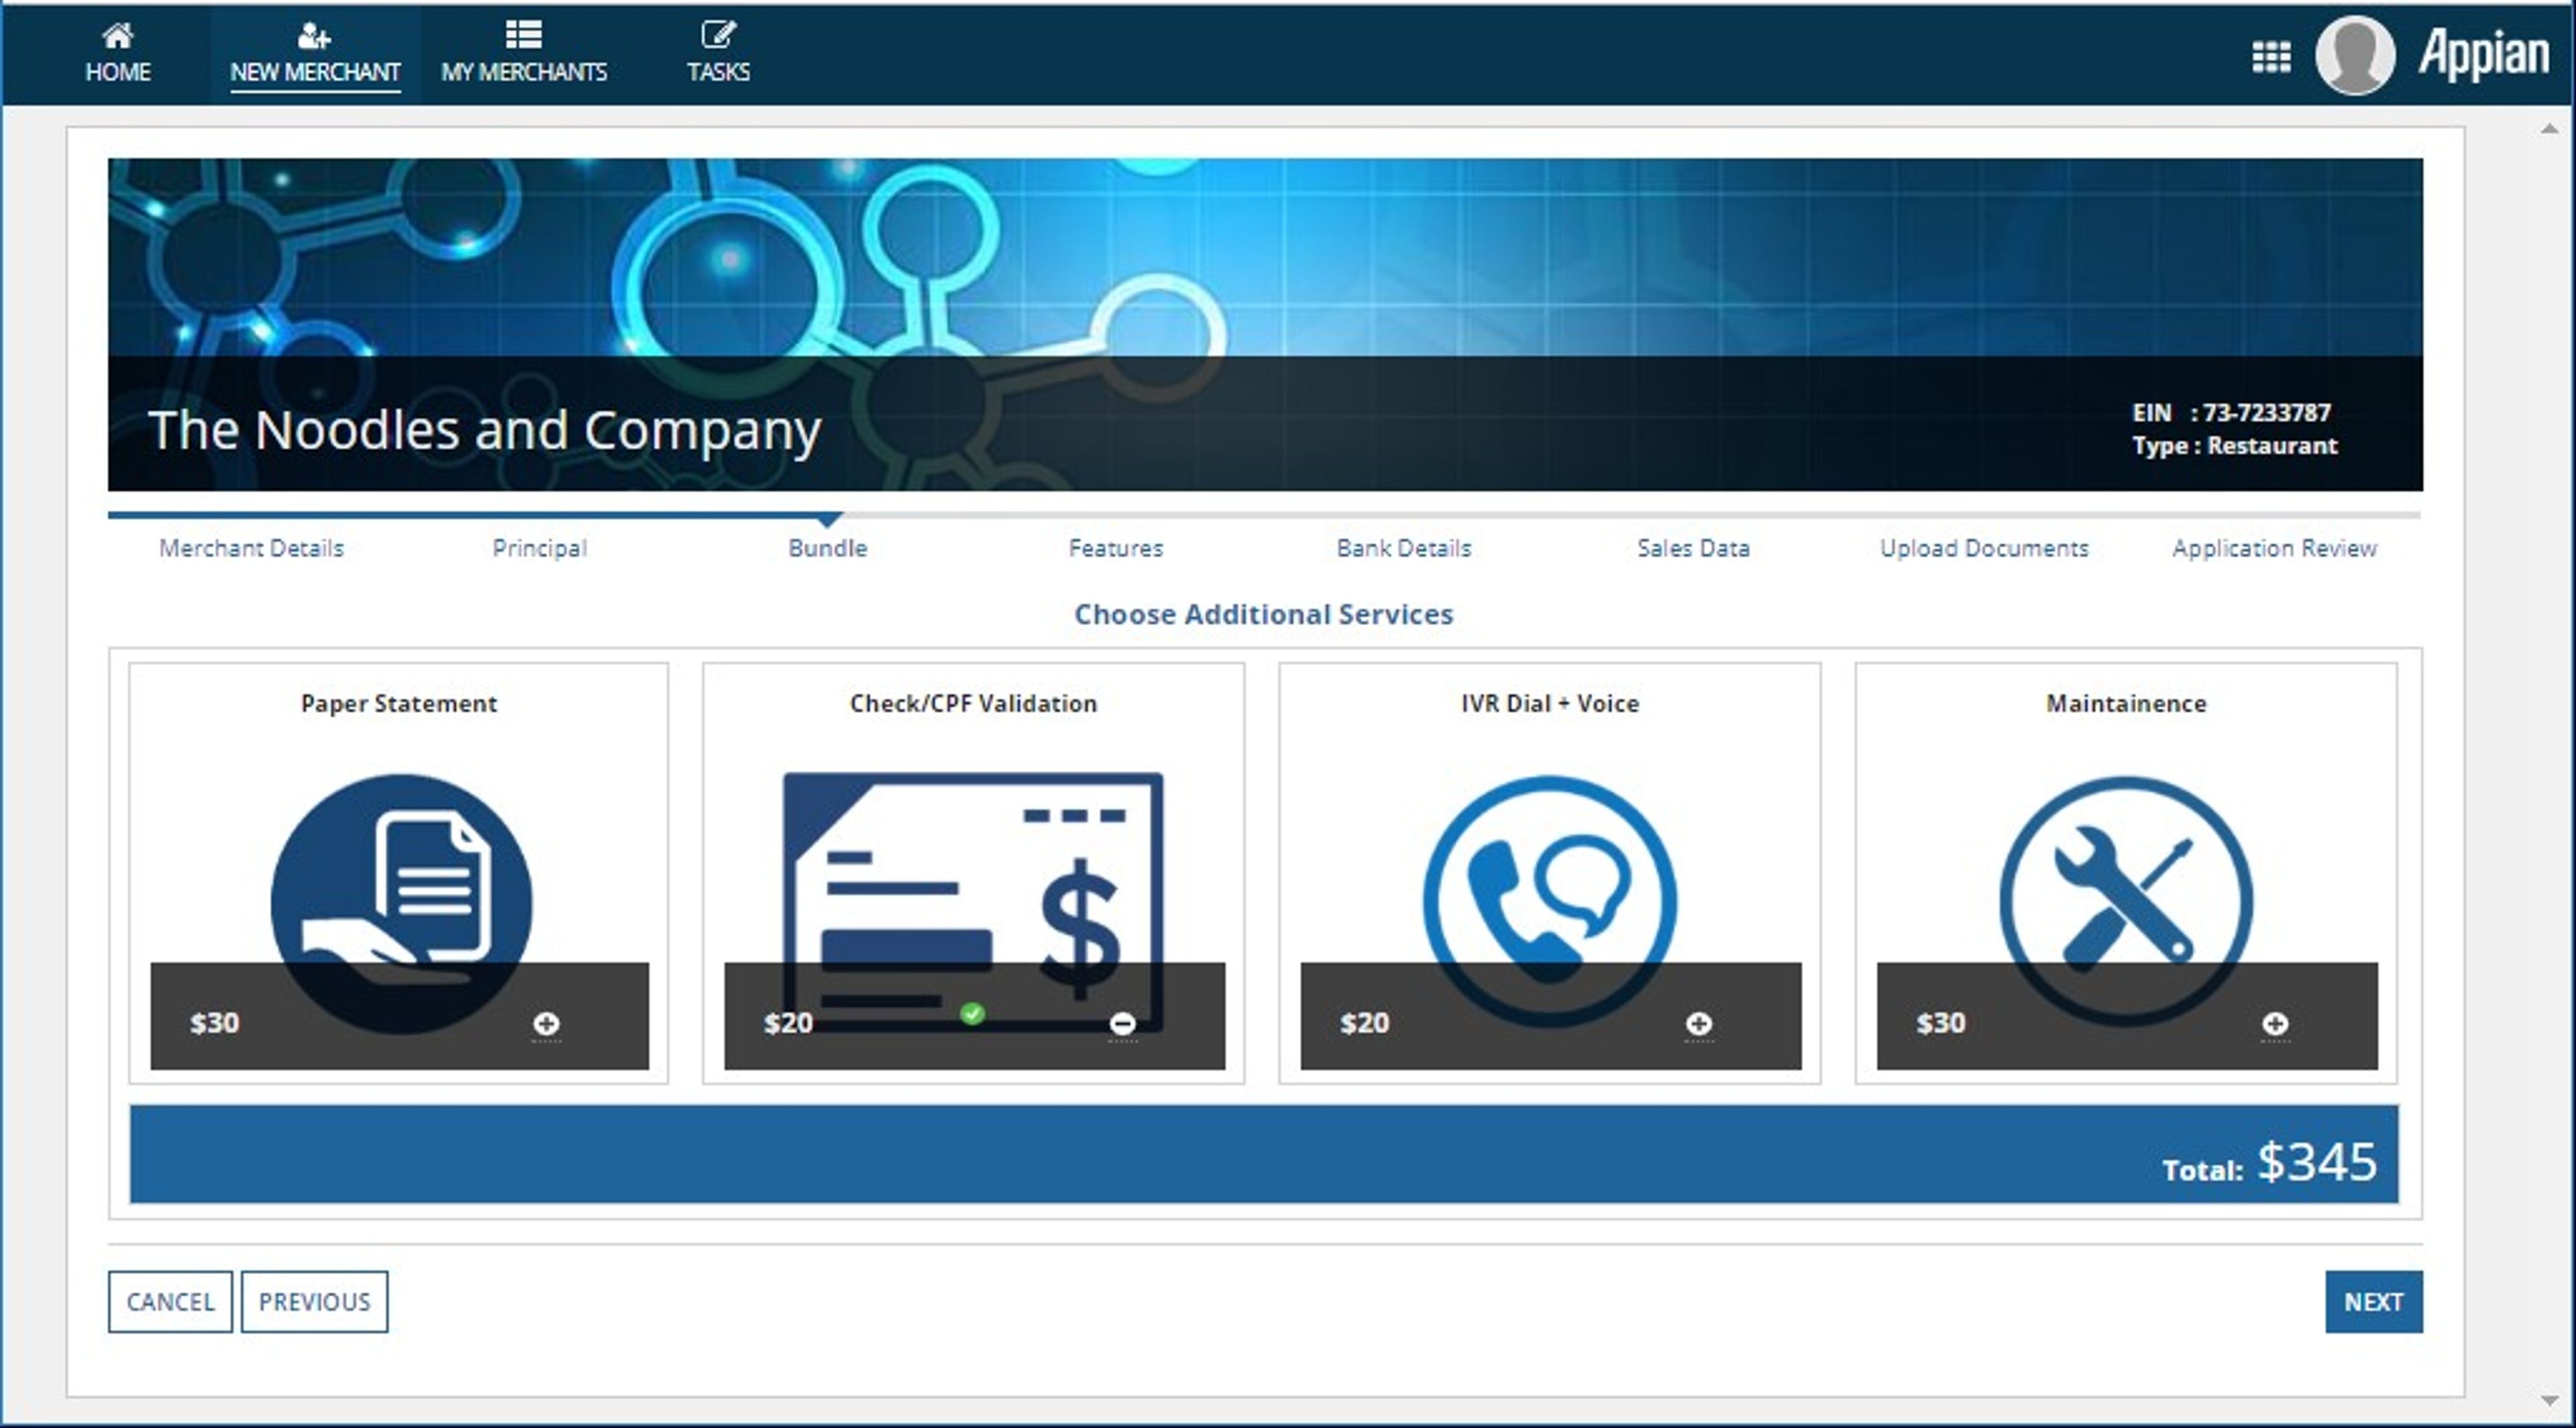Open the apps grid icon
Viewport: 2576px width, 1428px height.
[2271, 57]
